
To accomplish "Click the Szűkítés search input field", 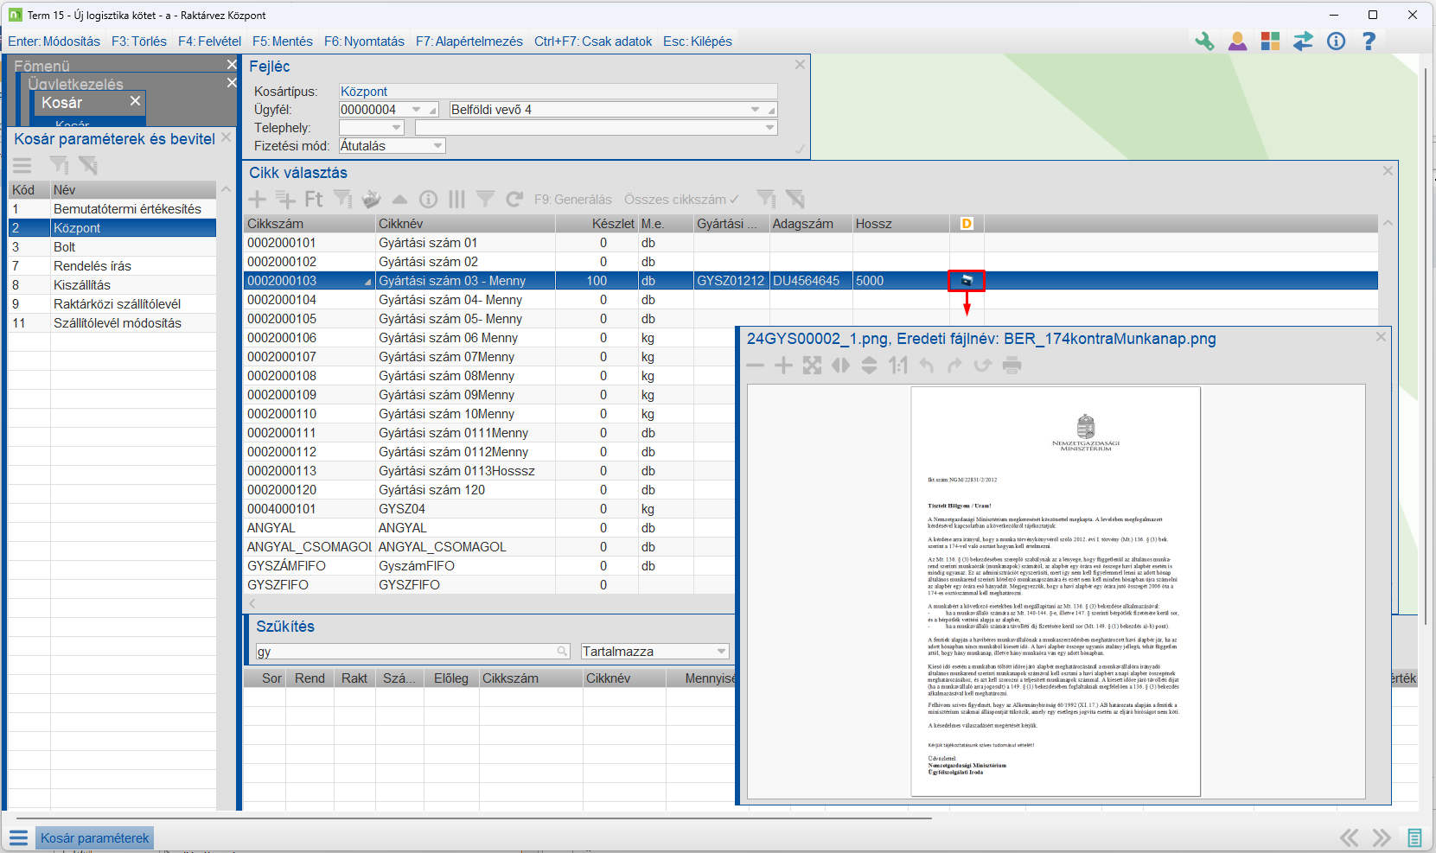I will pos(406,652).
